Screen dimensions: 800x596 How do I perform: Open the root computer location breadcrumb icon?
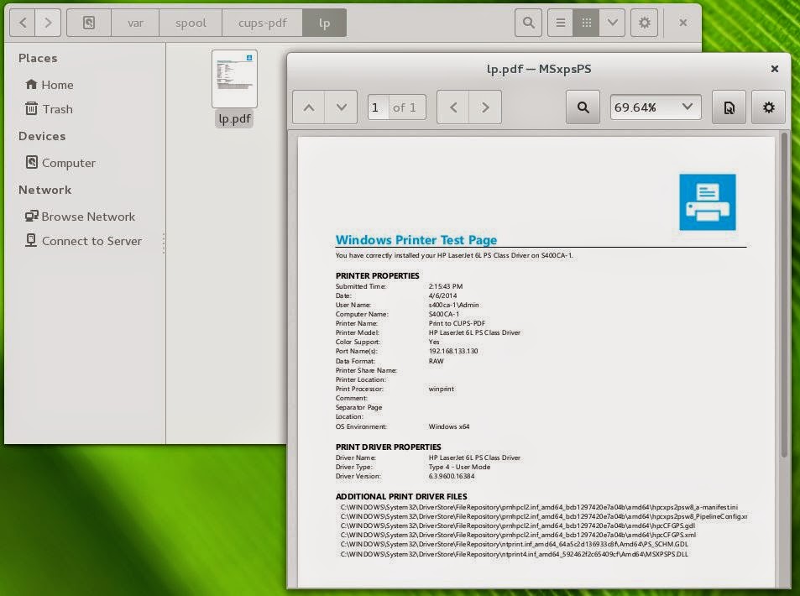point(89,23)
